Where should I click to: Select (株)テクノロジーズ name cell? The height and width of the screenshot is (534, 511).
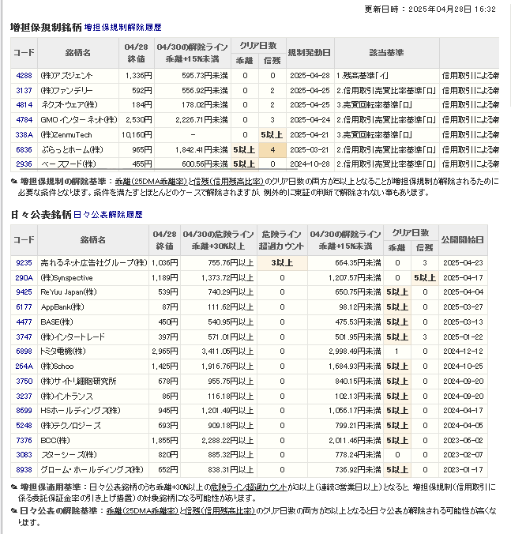[x=93, y=426]
